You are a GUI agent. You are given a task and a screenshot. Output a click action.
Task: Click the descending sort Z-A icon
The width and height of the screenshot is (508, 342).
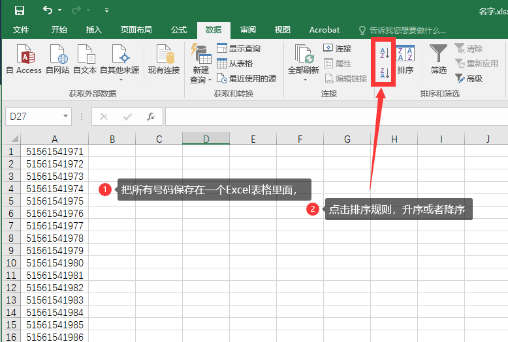tap(384, 73)
